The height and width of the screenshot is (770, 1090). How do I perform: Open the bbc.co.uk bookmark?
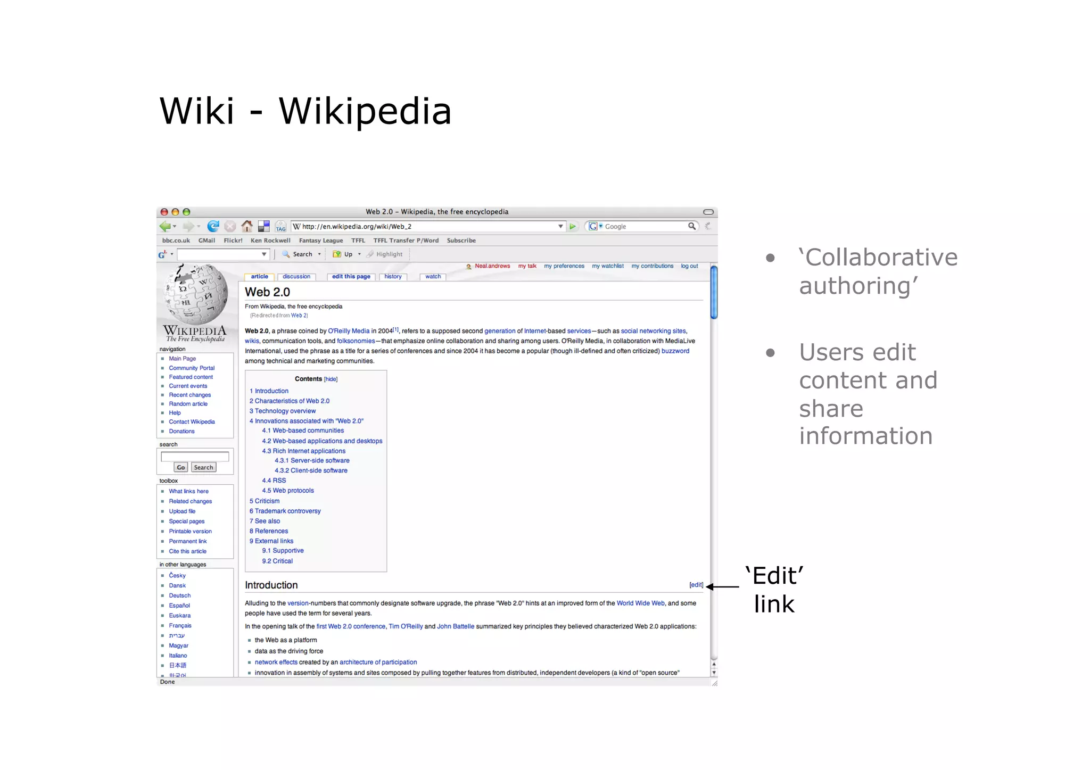[x=176, y=241]
